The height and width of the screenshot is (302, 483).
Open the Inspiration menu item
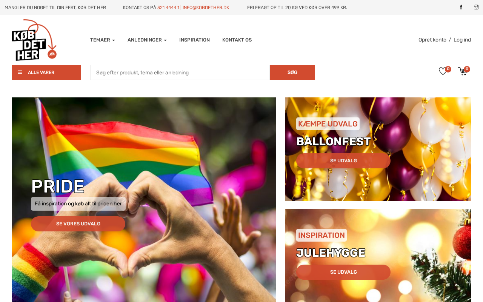click(x=194, y=40)
